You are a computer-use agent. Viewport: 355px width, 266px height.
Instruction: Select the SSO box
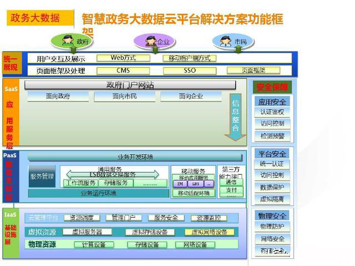pos(190,70)
